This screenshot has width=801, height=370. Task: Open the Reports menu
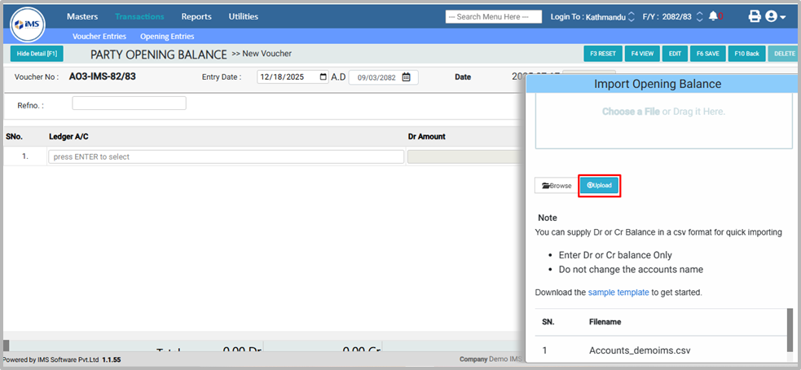point(196,16)
